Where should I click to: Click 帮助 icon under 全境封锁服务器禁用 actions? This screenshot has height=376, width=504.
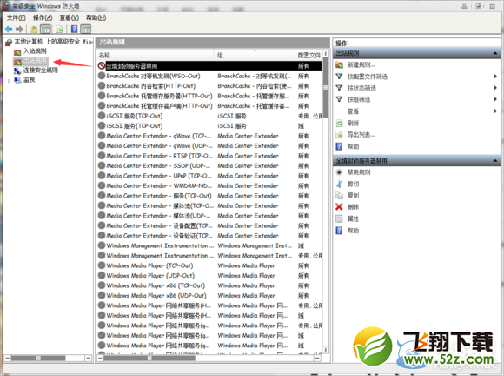(x=339, y=231)
